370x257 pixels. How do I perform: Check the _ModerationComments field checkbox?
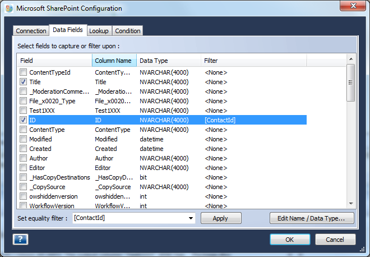coord(23,91)
